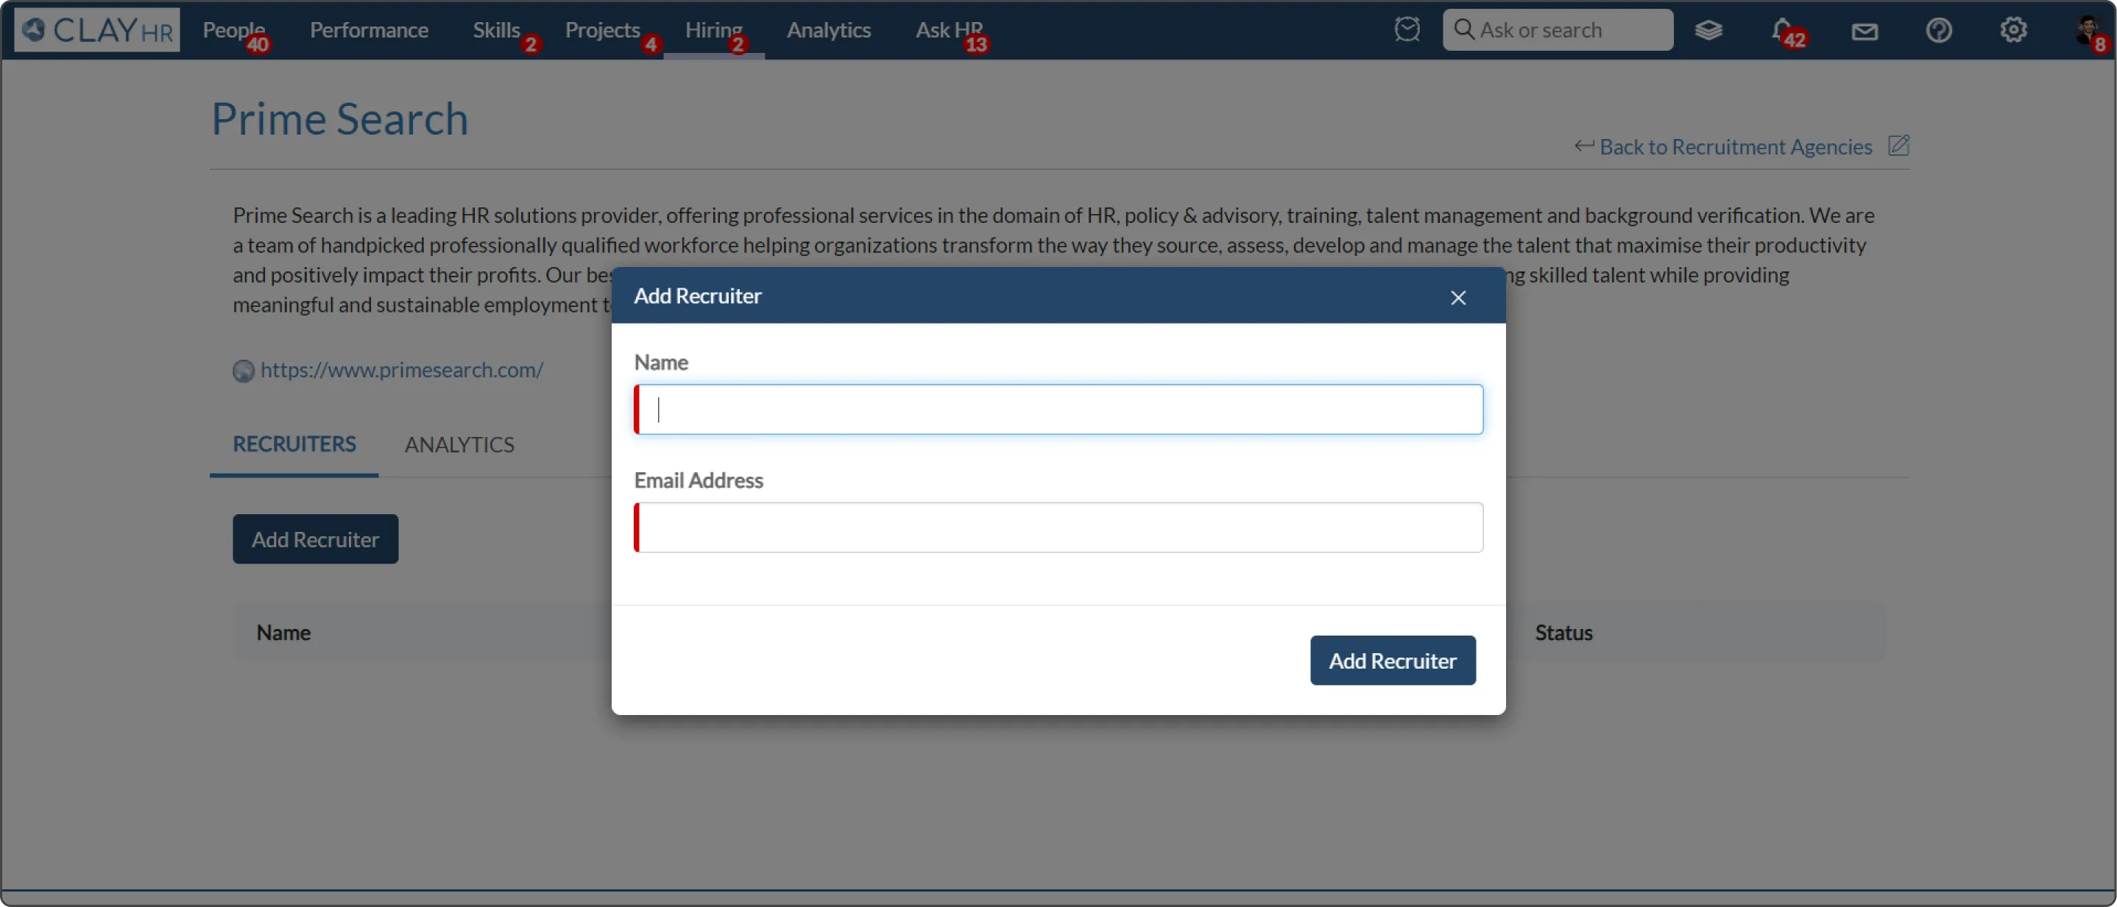
Task: Click the user profile avatar
Action: pyautogui.click(x=2086, y=30)
